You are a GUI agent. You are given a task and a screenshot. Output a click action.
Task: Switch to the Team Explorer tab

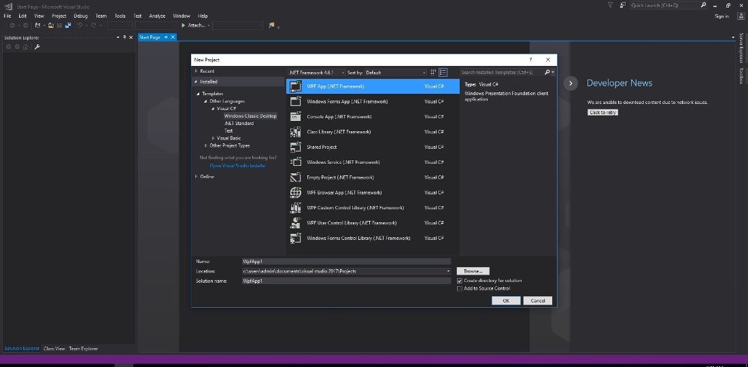(x=84, y=349)
